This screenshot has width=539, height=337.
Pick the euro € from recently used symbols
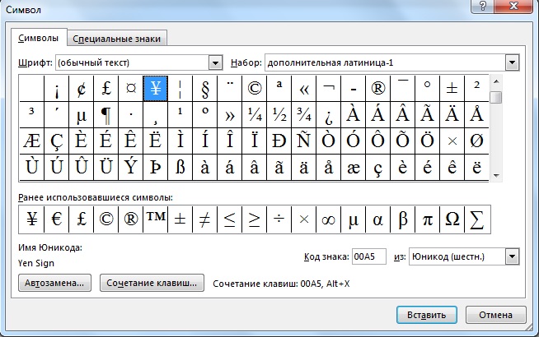56,219
